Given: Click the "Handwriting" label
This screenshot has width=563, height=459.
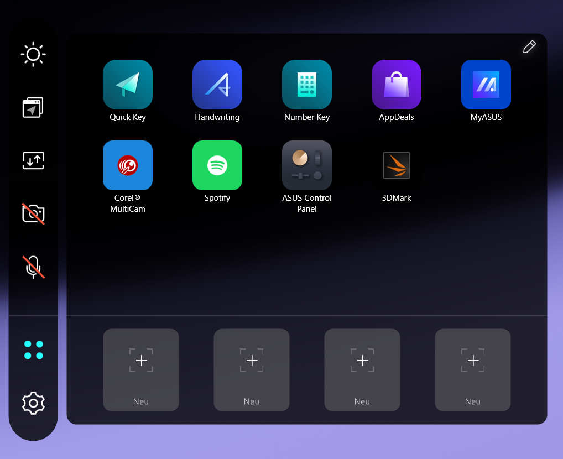Looking at the screenshot, I should (217, 117).
